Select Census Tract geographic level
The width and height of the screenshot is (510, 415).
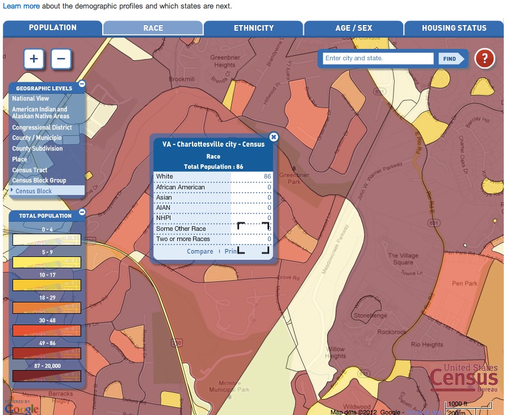tap(30, 170)
